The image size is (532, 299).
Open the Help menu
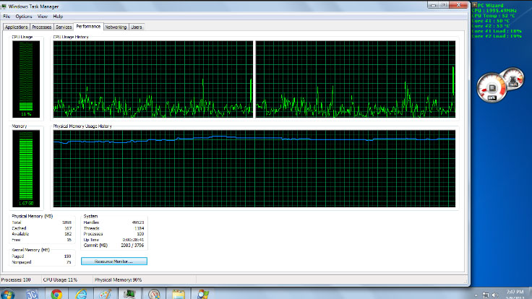58,16
